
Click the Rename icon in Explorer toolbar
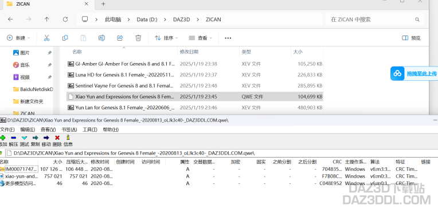(x=101, y=38)
